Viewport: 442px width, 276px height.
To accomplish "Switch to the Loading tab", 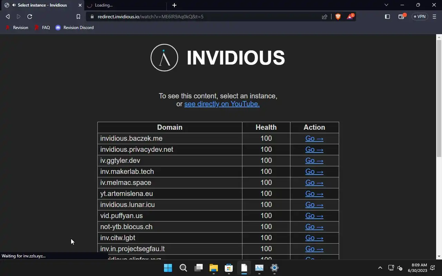I will point(125,5).
